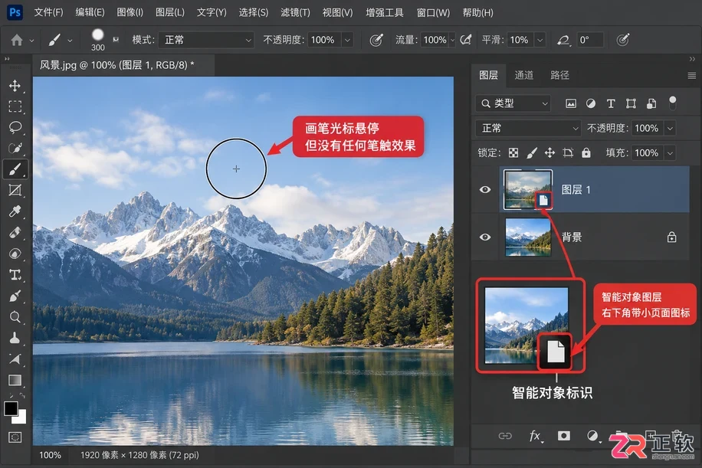Viewport: 702px width, 468px height.
Task: Add a layer style with fx icon
Action: (535, 436)
